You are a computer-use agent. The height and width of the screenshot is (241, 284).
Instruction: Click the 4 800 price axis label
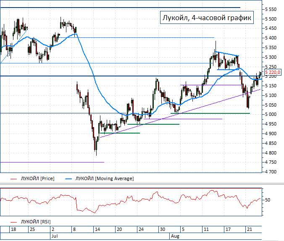click(271, 153)
